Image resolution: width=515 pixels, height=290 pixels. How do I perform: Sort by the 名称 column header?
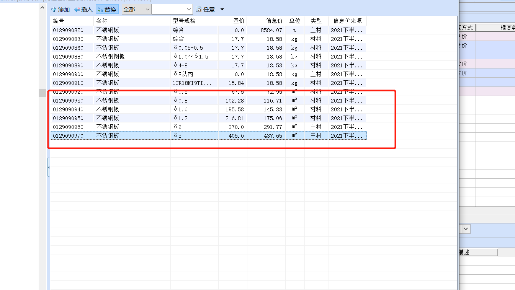coord(132,21)
